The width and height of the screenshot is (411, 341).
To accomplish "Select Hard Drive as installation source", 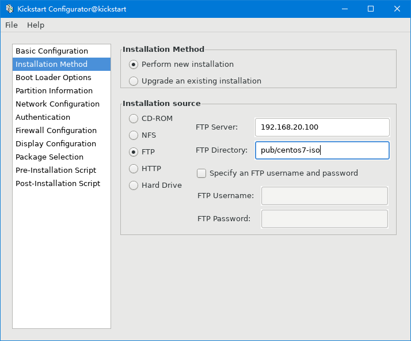I will 134,185.
